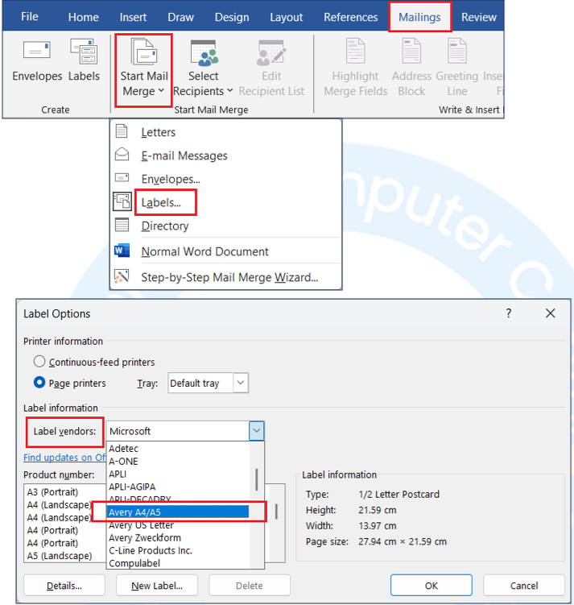Click the E-mail Messages open-envelope icon
Screen dimensions: 574x605
122,155
